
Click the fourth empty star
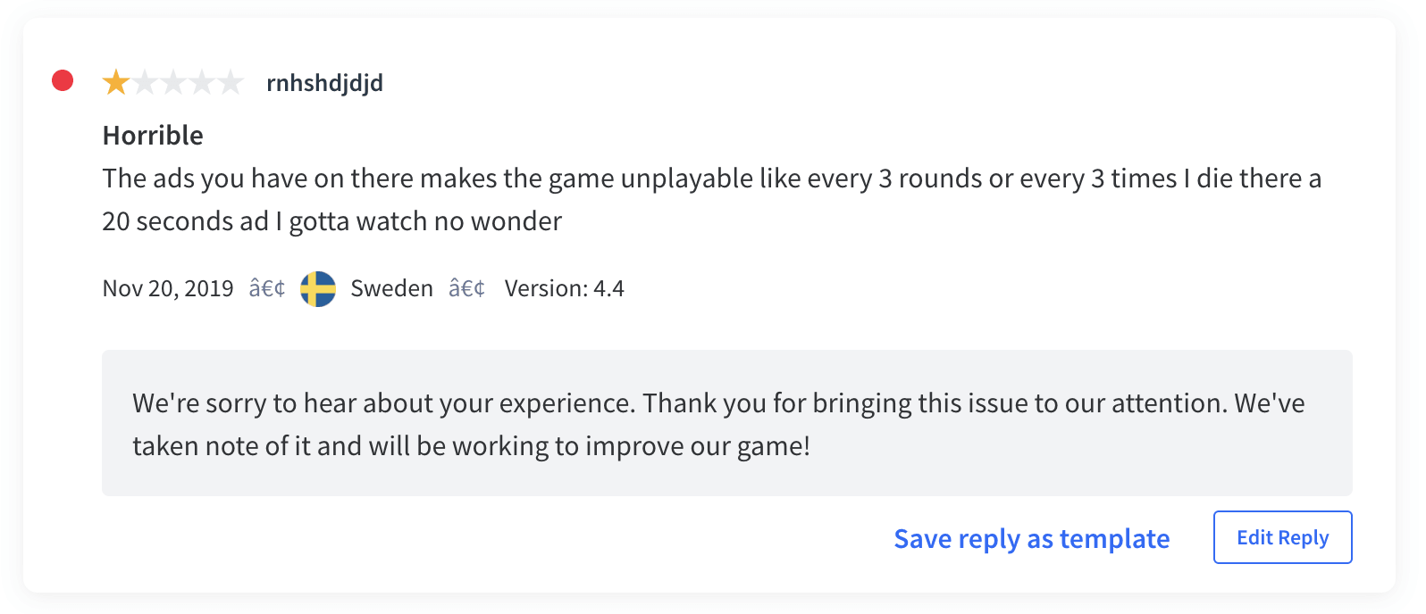coord(202,82)
